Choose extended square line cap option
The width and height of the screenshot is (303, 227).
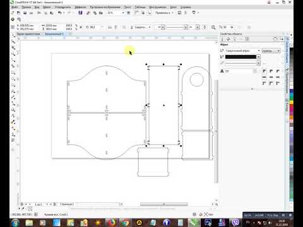278,78
